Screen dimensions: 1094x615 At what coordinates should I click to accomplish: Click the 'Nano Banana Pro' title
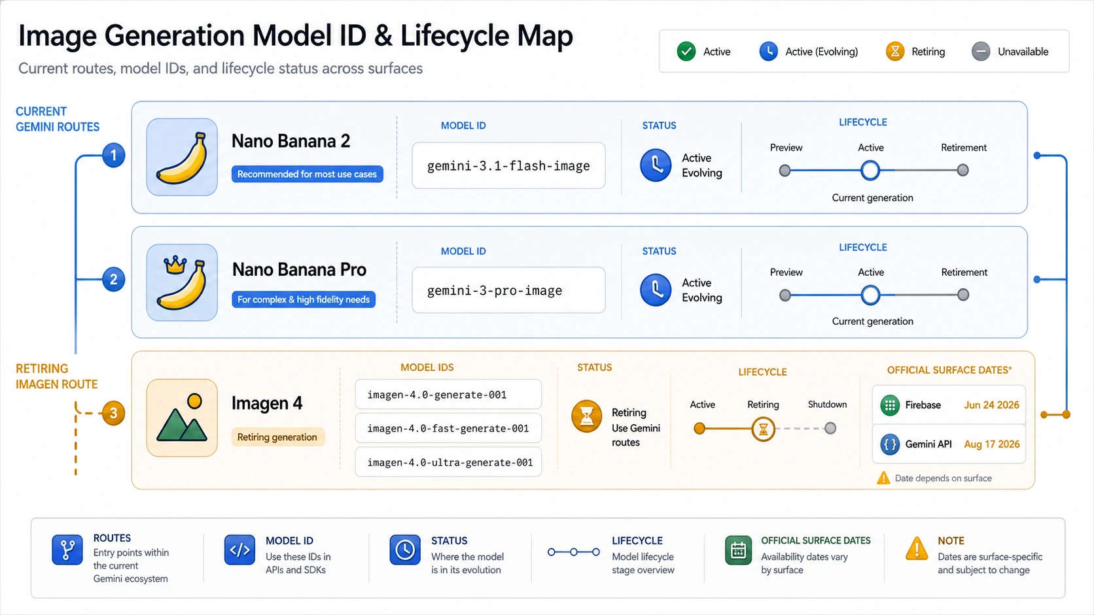tap(299, 269)
